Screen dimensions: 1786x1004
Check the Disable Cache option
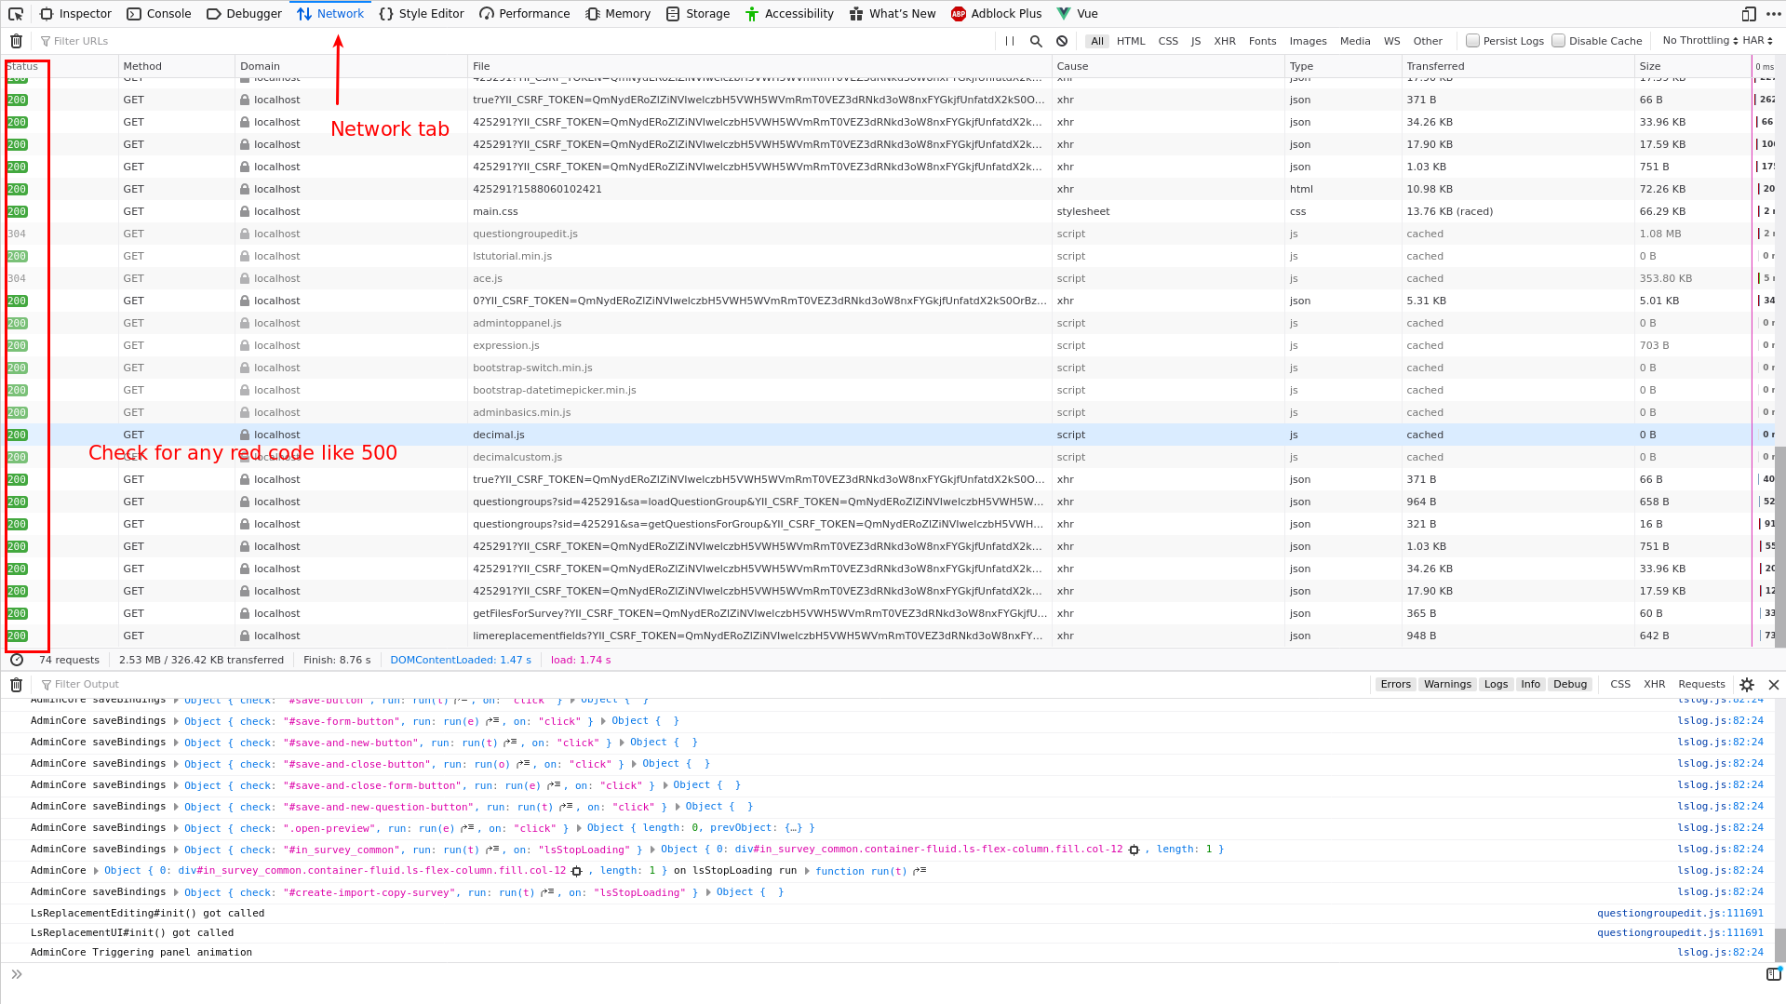1558,41
